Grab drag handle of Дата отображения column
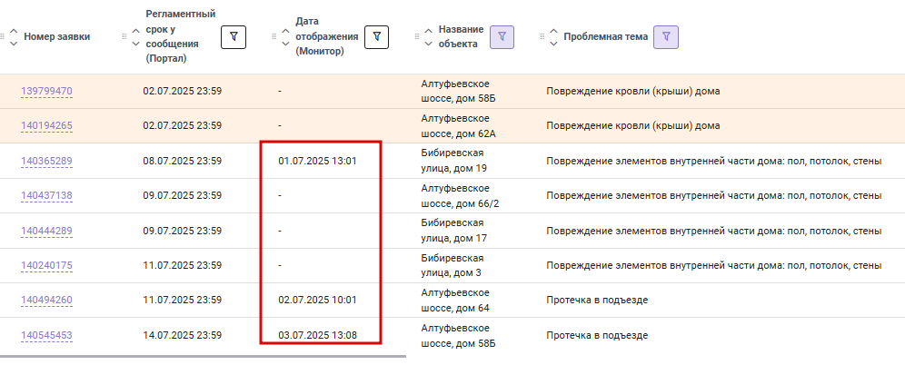905x365 pixels. 273,37
